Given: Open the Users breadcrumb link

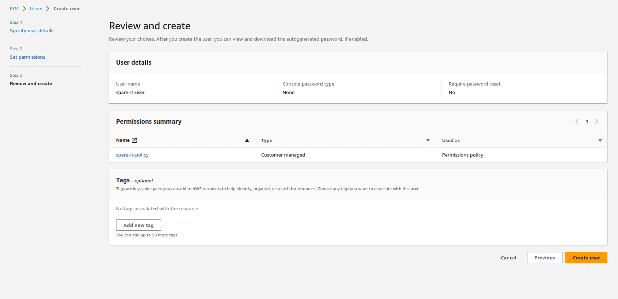Looking at the screenshot, I should coord(36,8).
